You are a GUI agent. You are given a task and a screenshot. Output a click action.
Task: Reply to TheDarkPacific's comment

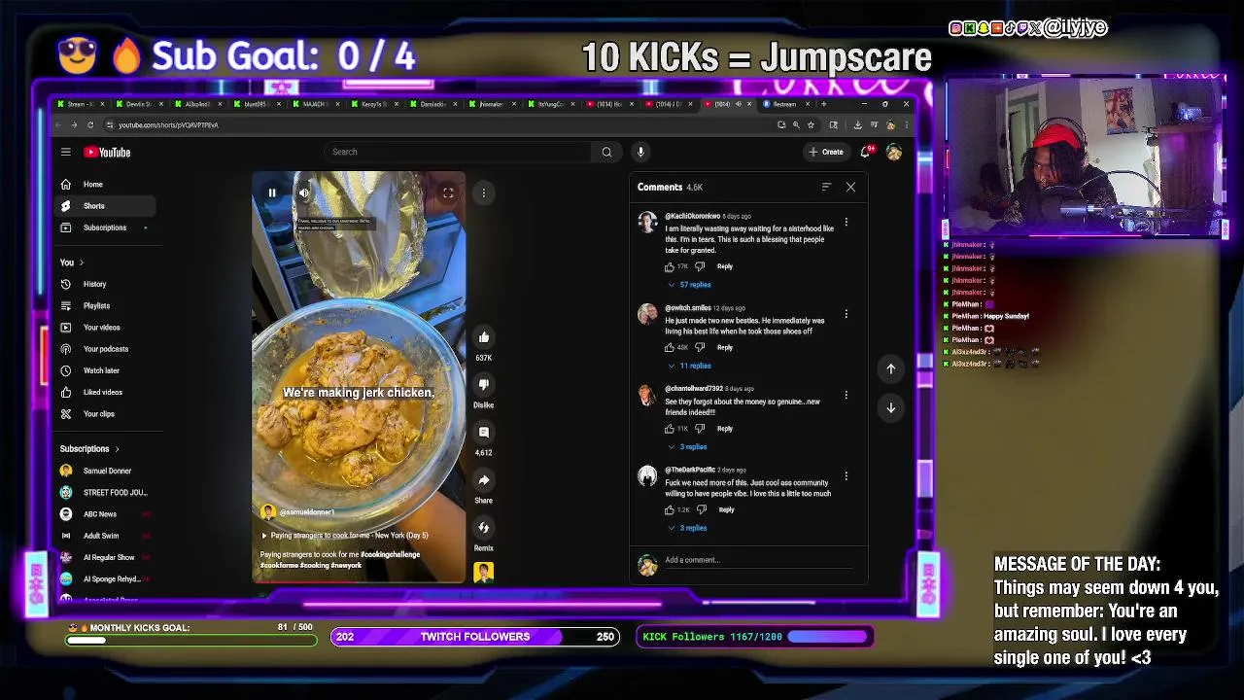(x=726, y=509)
